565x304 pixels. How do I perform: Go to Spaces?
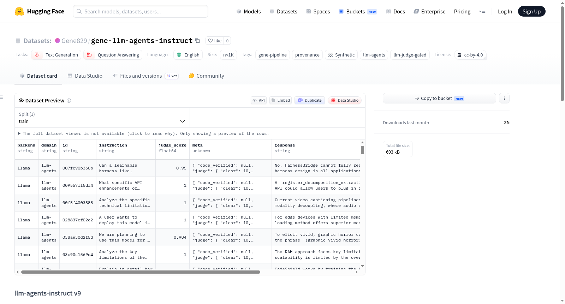point(318,11)
